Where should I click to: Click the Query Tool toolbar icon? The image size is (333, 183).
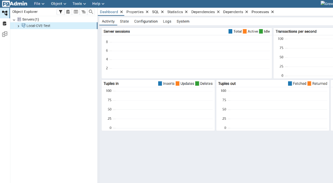pyautogui.click(x=68, y=12)
